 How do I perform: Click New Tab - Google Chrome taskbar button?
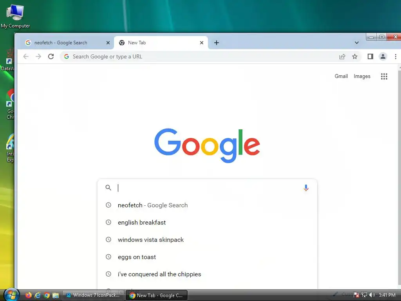click(x=157, y=295)
